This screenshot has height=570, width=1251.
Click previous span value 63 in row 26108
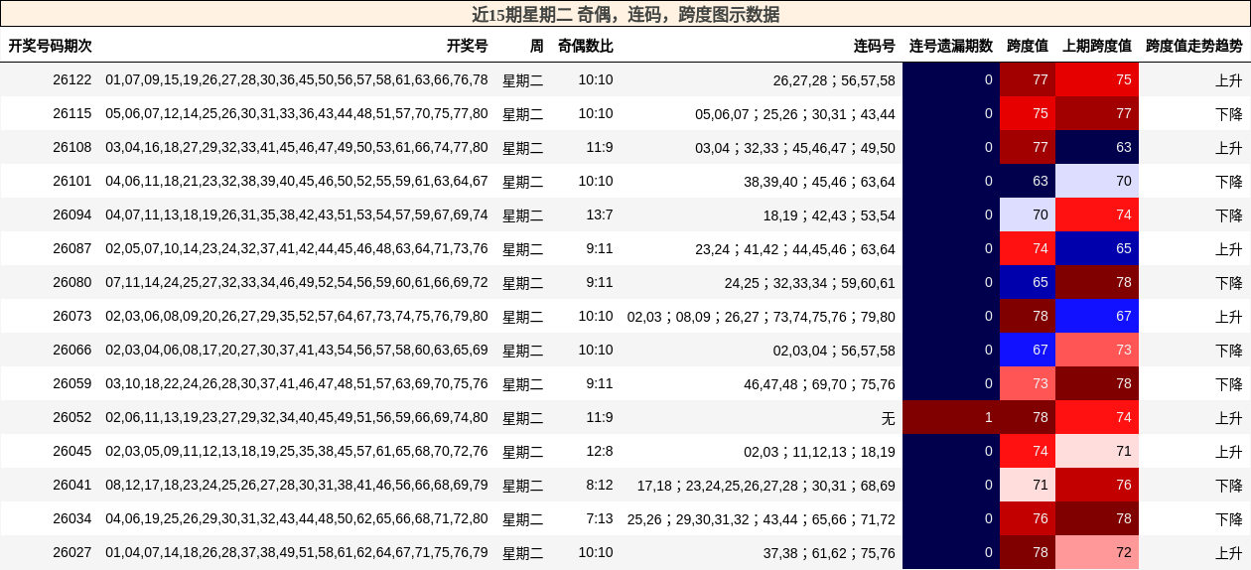coord(1097,147)
